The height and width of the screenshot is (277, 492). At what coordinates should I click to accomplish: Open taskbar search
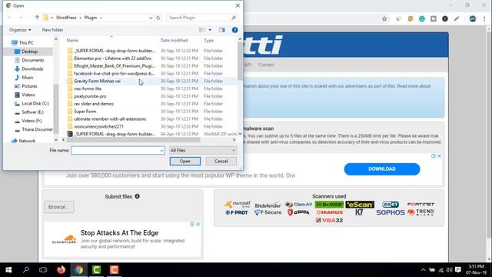26,270
